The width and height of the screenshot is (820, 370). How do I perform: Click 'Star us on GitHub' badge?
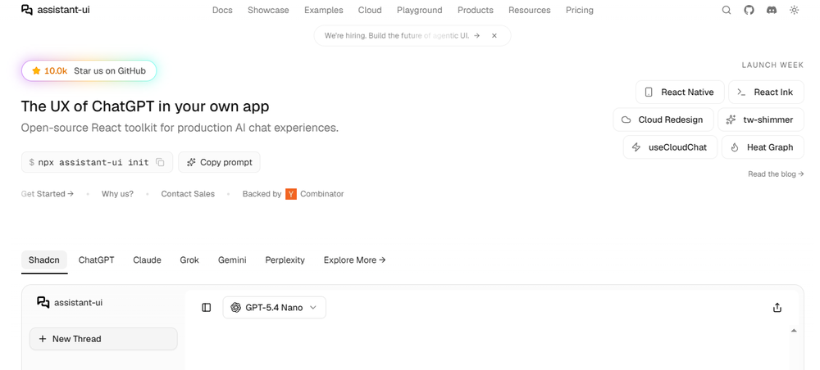[x=89, y=71]
